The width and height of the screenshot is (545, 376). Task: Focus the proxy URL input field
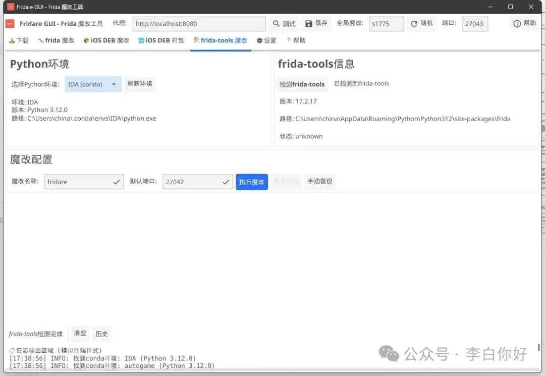click(199, 24)
